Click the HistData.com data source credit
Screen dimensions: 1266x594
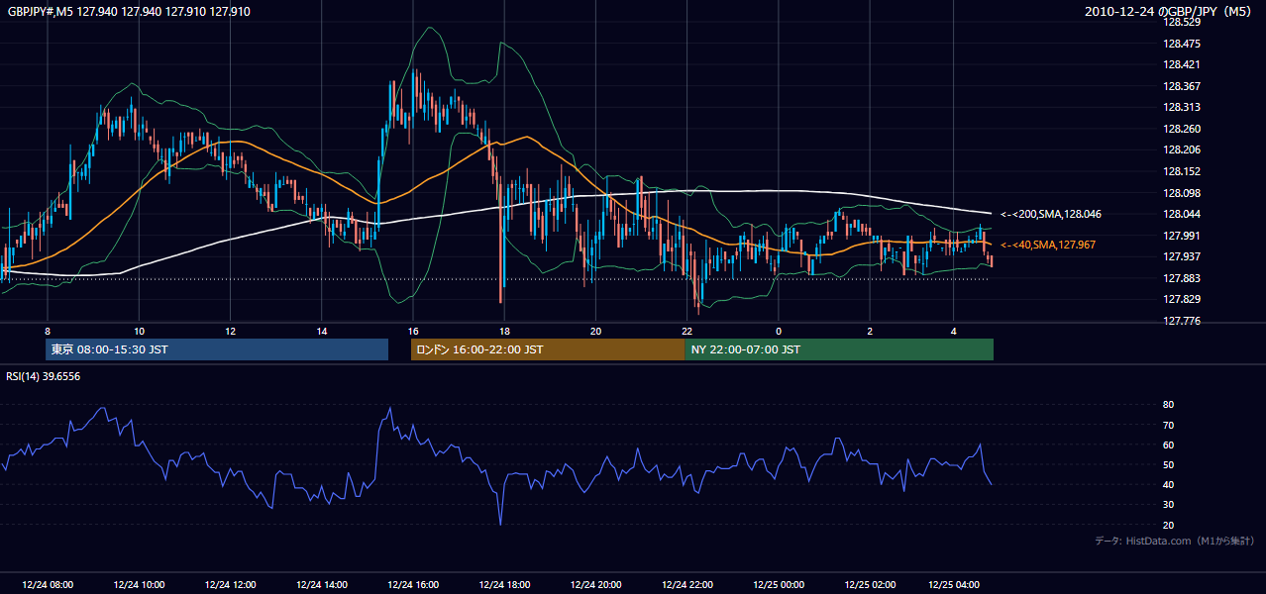click(x=1175, y=541)
